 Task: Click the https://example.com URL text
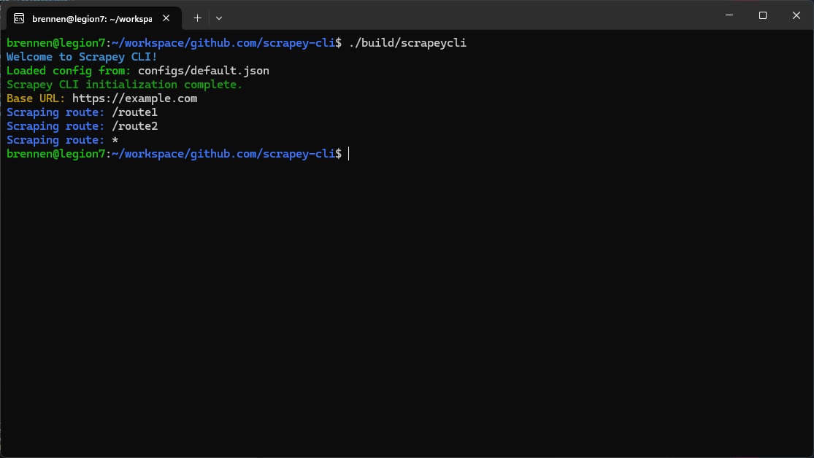(x=134, y=98)
